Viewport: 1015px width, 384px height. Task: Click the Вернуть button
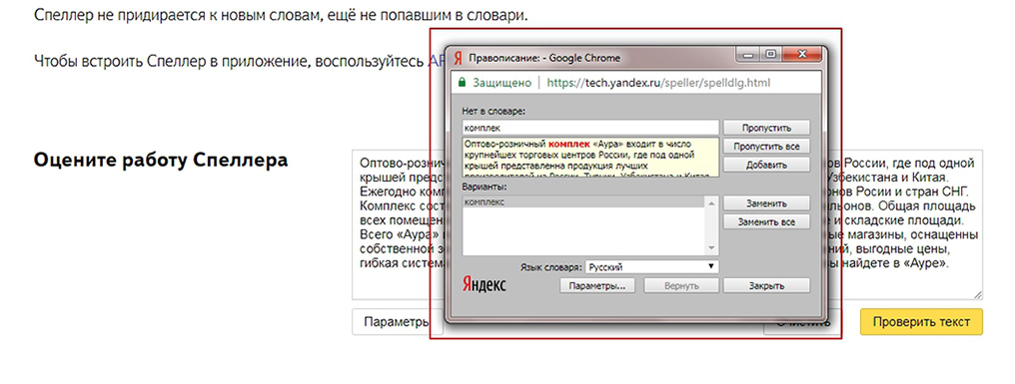pyautogui.click(x=681, y=285)
